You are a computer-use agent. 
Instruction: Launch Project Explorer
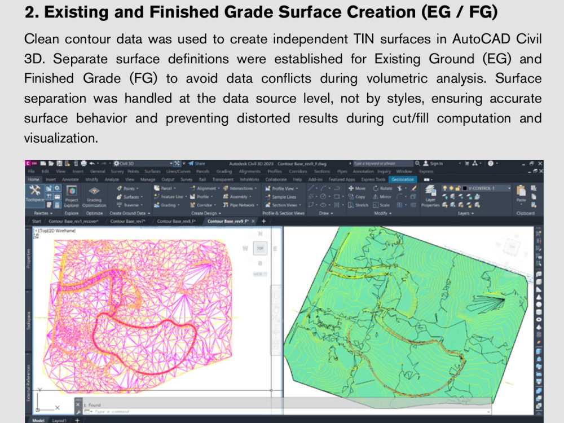71,196
